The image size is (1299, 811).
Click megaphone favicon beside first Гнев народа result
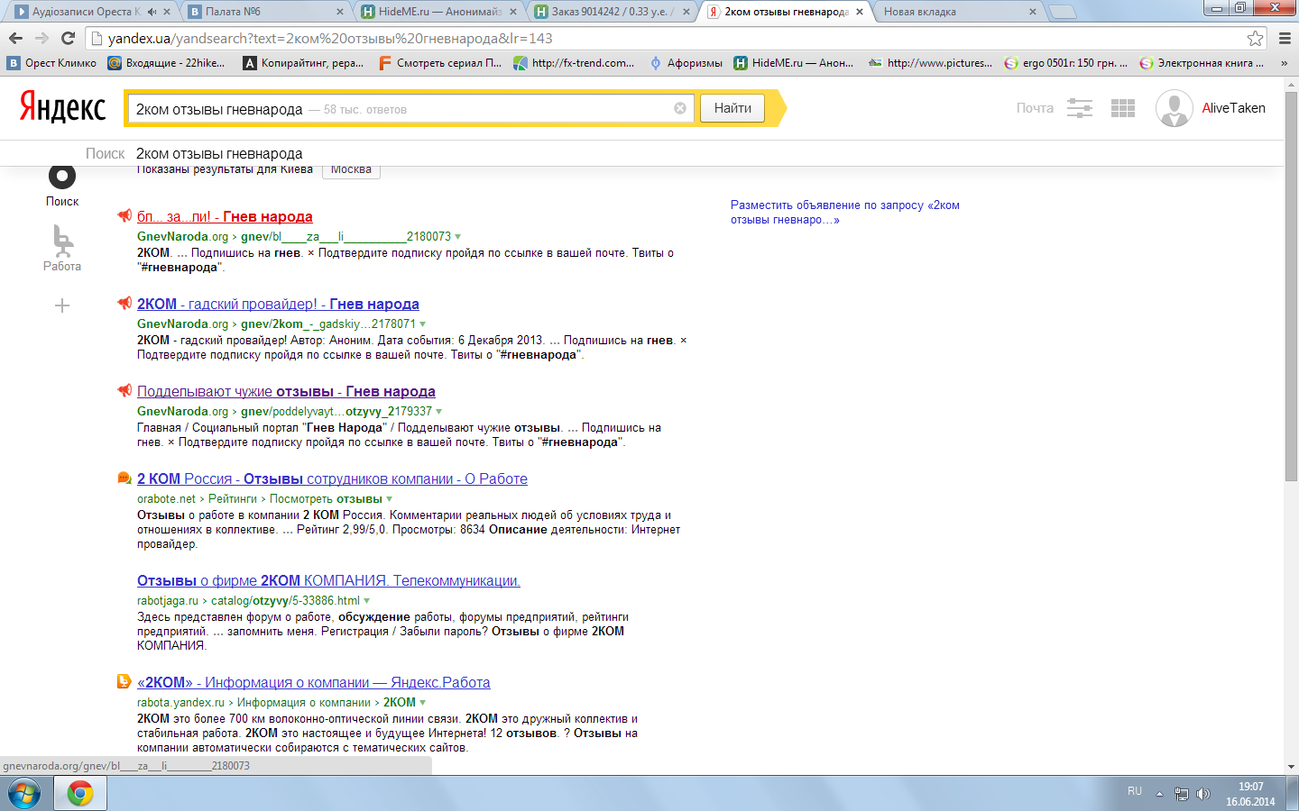(124, 215)
